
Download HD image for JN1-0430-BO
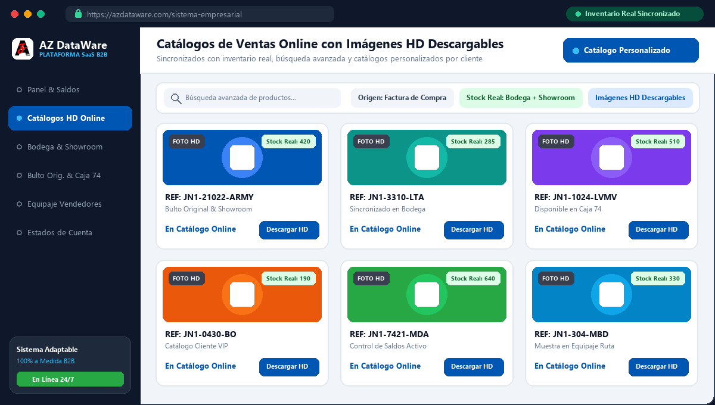[x=289, y=367]
